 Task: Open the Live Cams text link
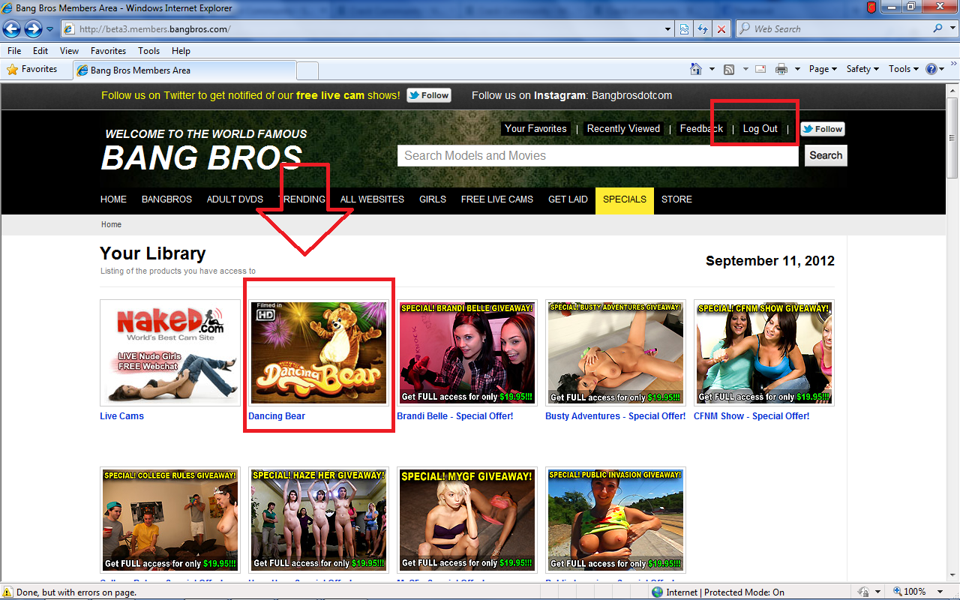click(121, 416)
